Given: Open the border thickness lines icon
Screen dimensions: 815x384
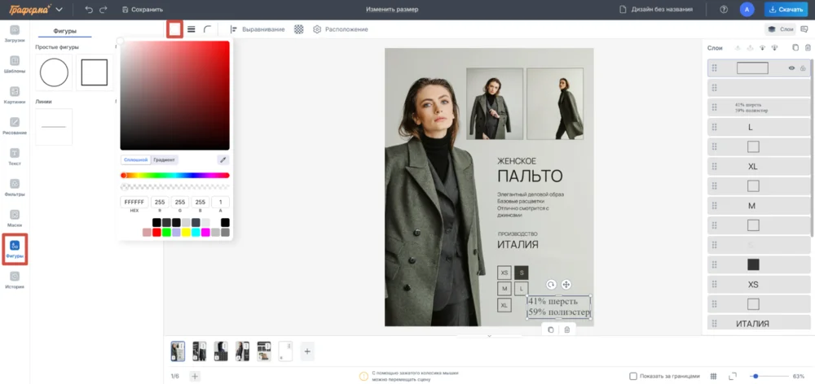Looking at the screenshot, I should tap(192, 29).
